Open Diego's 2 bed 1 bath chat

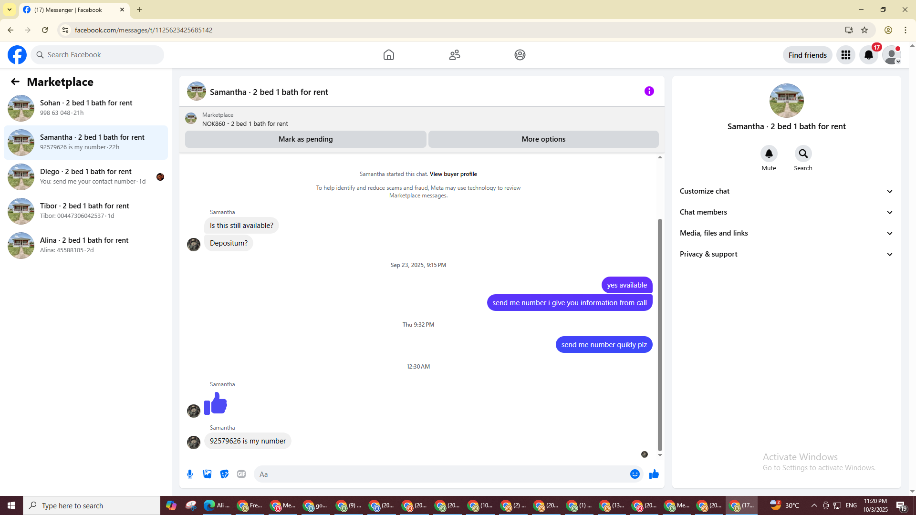coord(86,177)
